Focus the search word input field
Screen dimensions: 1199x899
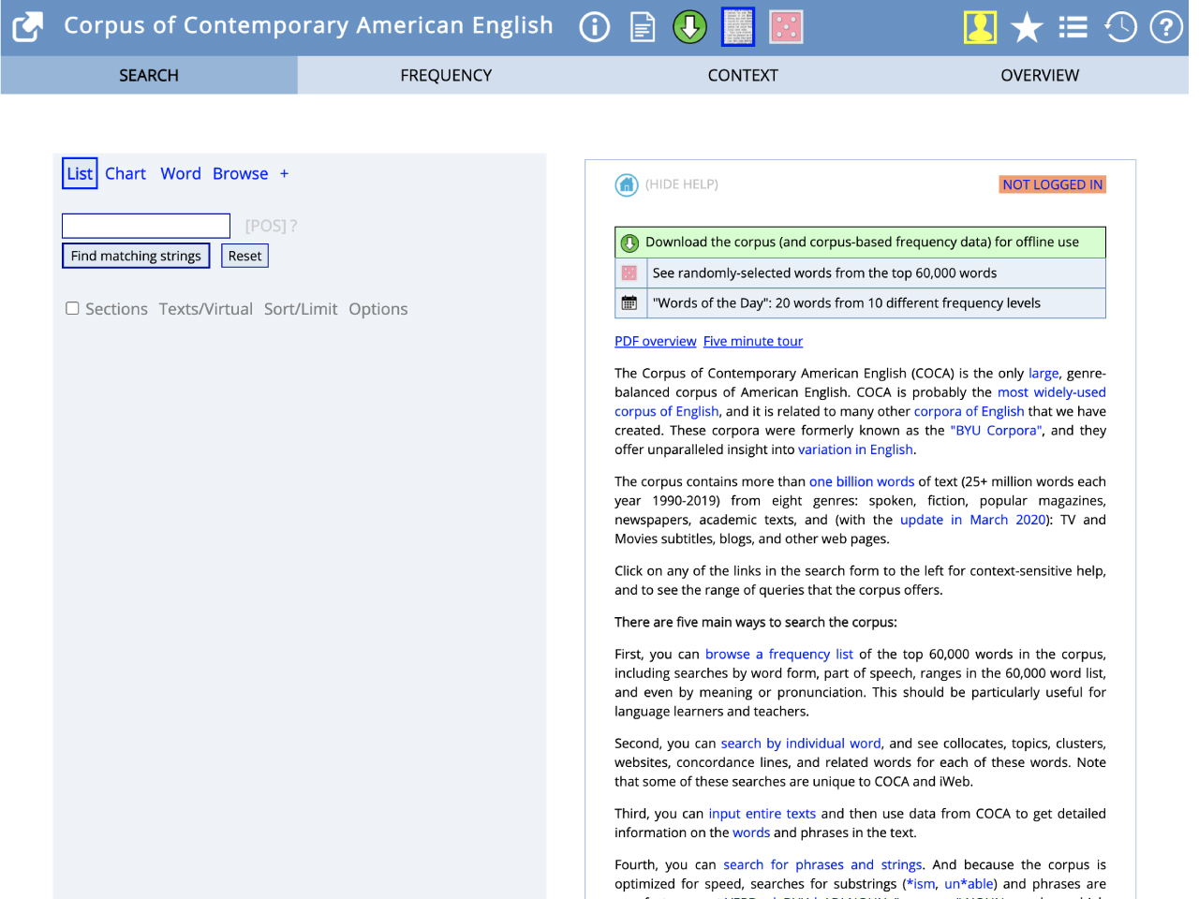pyautogui.click(x=146, y=226)
